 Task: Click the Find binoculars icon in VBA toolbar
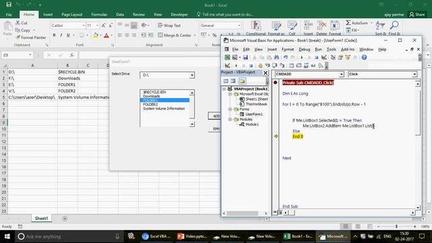point(276,57)
